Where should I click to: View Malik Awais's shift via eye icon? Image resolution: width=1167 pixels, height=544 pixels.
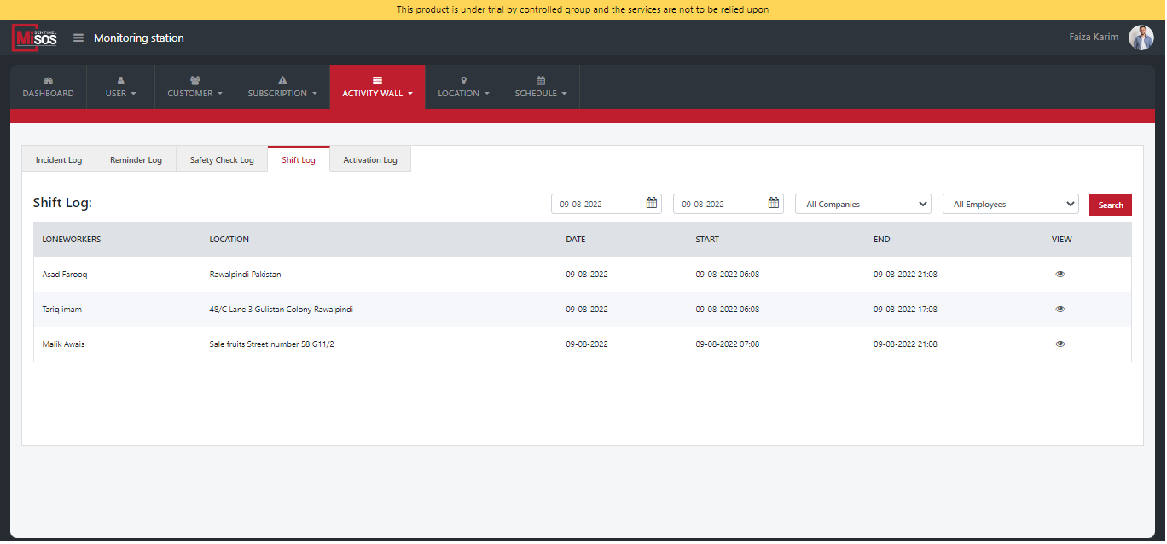[1060, 344]
